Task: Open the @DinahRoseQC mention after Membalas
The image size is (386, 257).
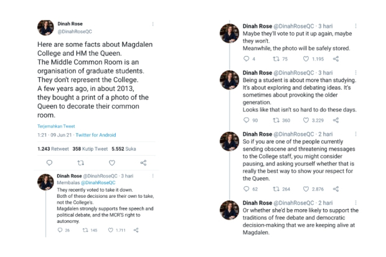Action: click(x=98, y=183)
